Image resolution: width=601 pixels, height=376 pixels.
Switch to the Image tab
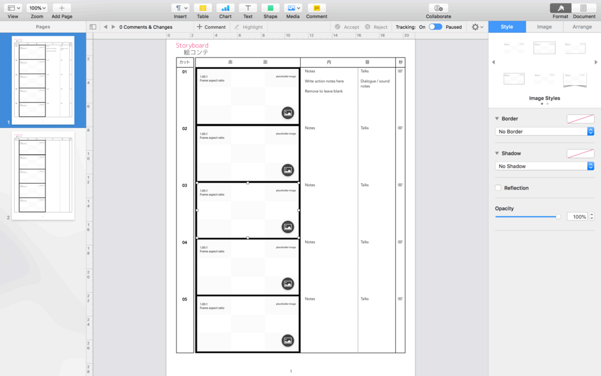coord(544,27)
